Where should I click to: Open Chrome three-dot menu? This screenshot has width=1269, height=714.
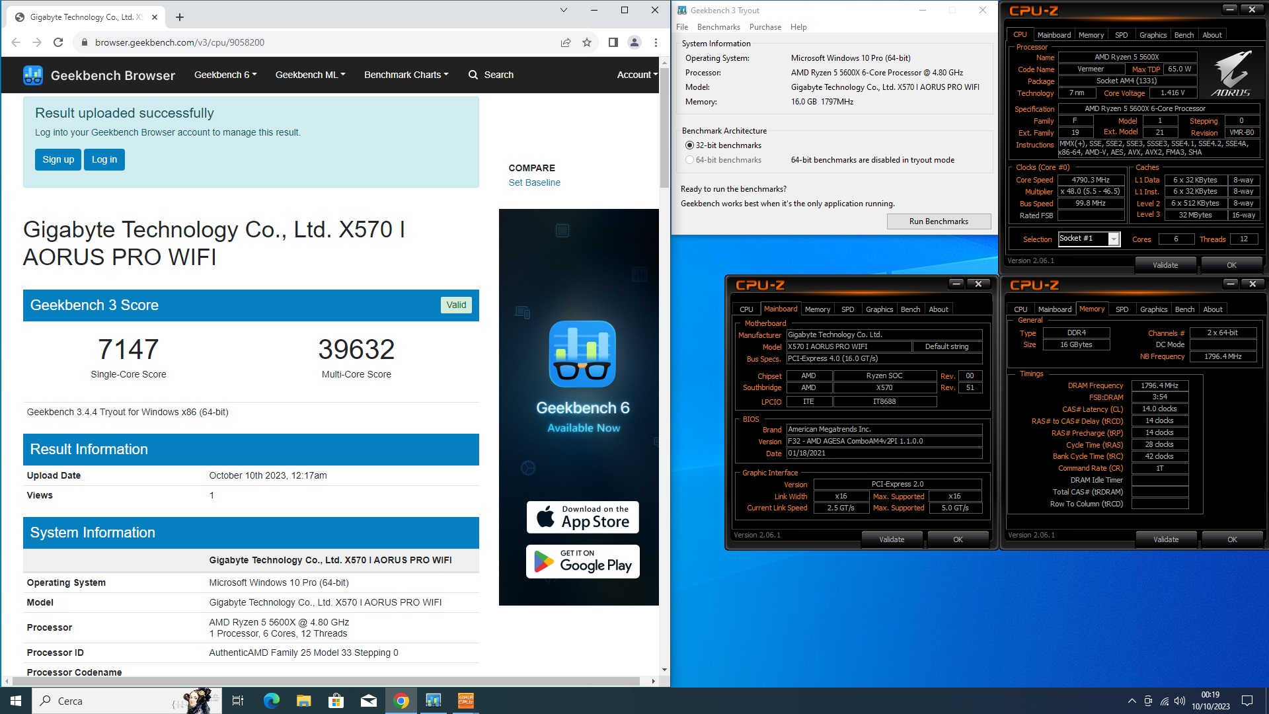(x=656, y=42)
